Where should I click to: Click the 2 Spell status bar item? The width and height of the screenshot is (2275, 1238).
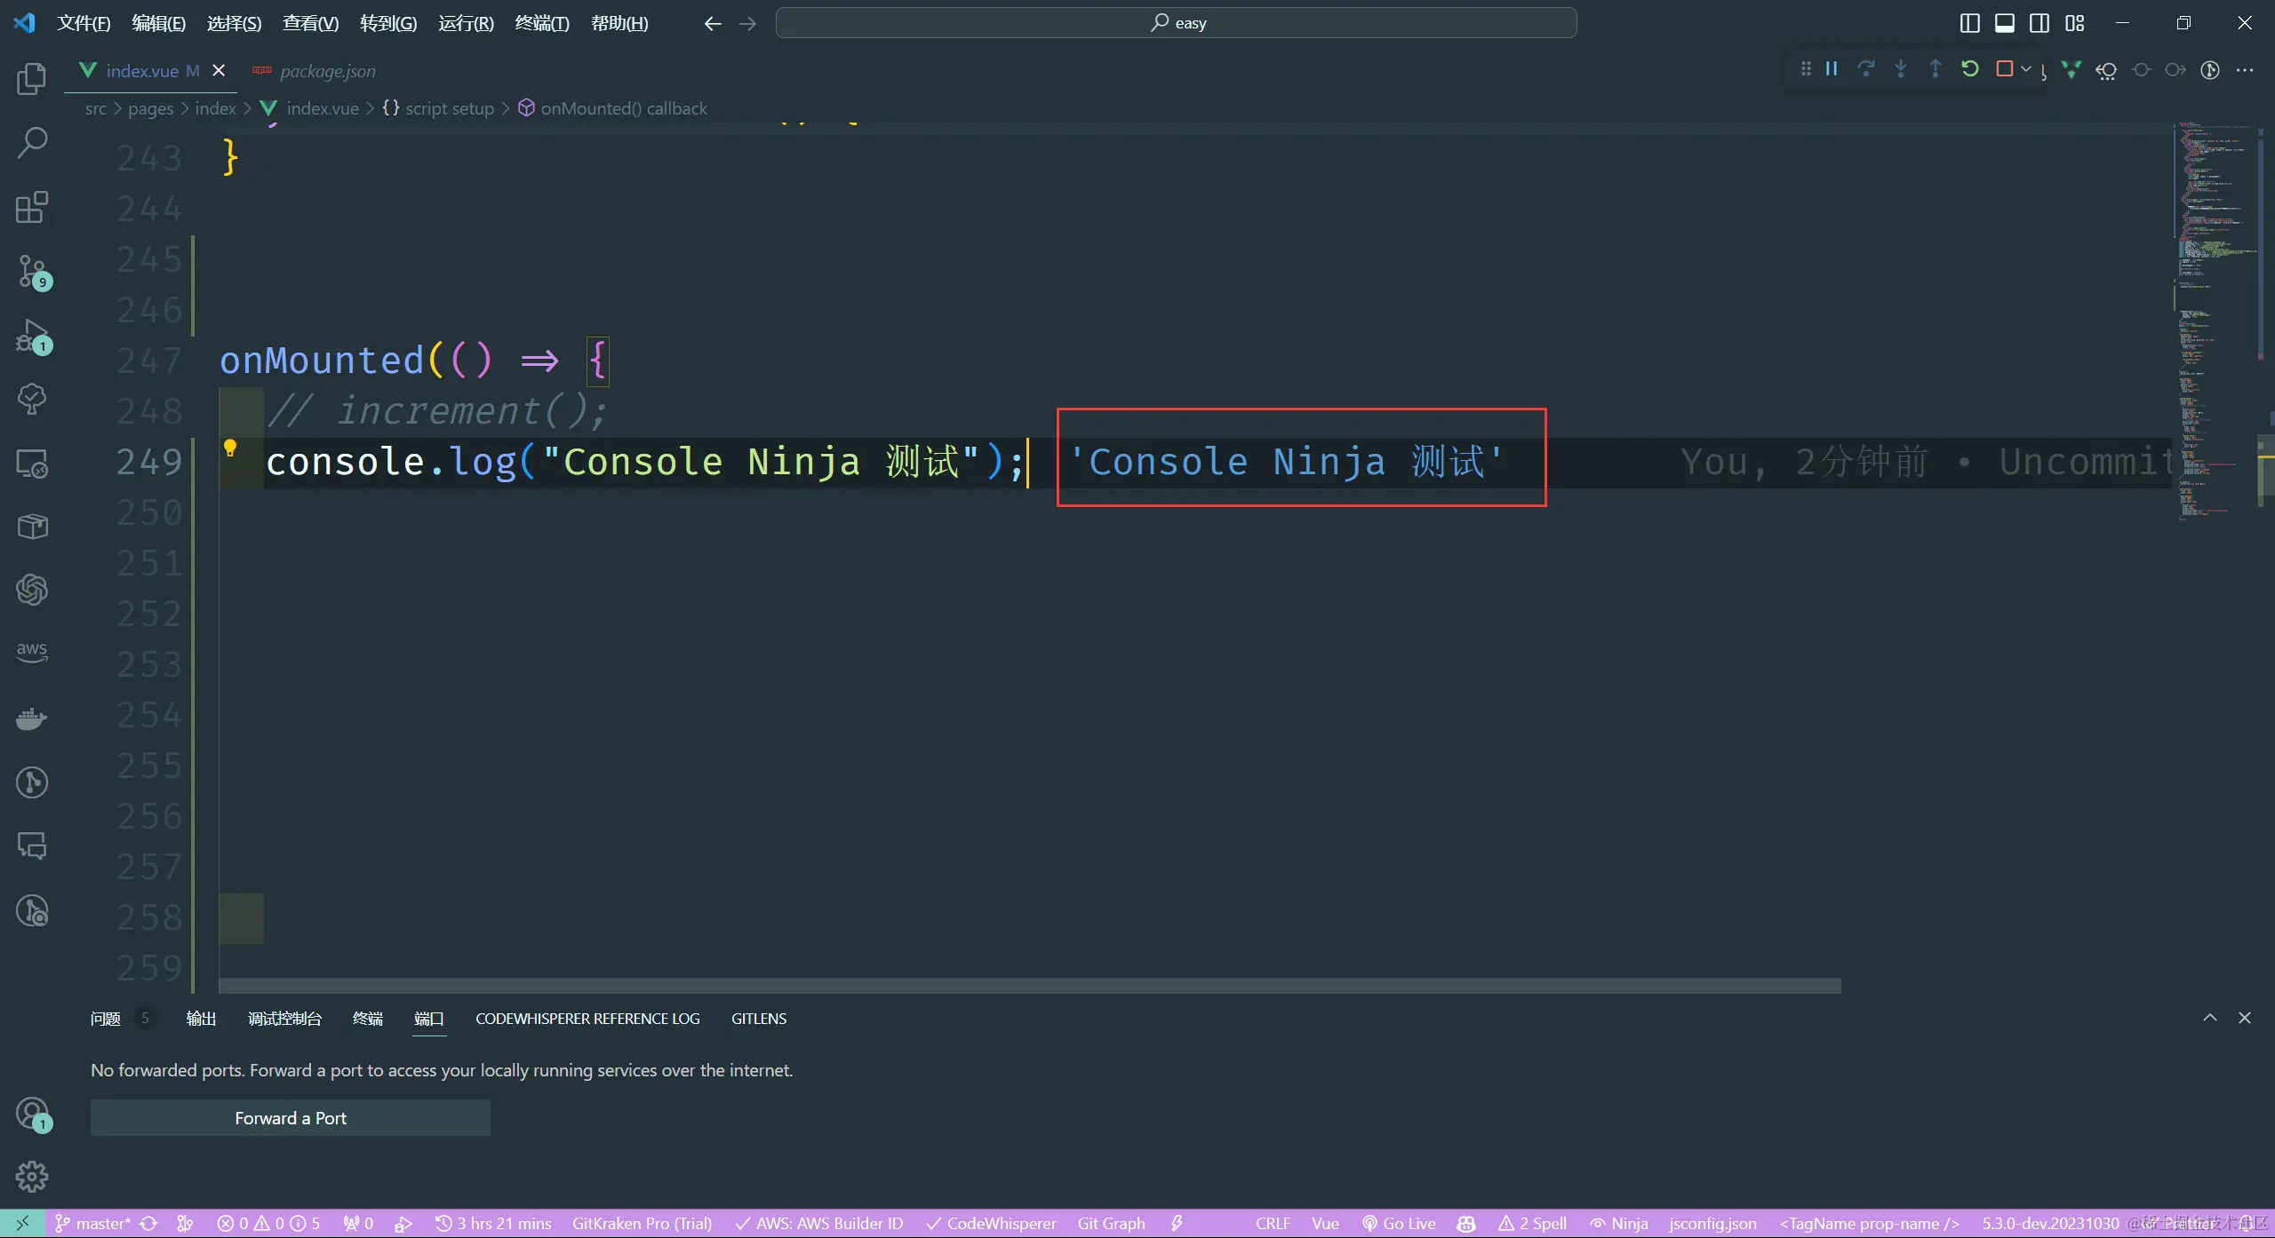[x=1533, y=1224]
